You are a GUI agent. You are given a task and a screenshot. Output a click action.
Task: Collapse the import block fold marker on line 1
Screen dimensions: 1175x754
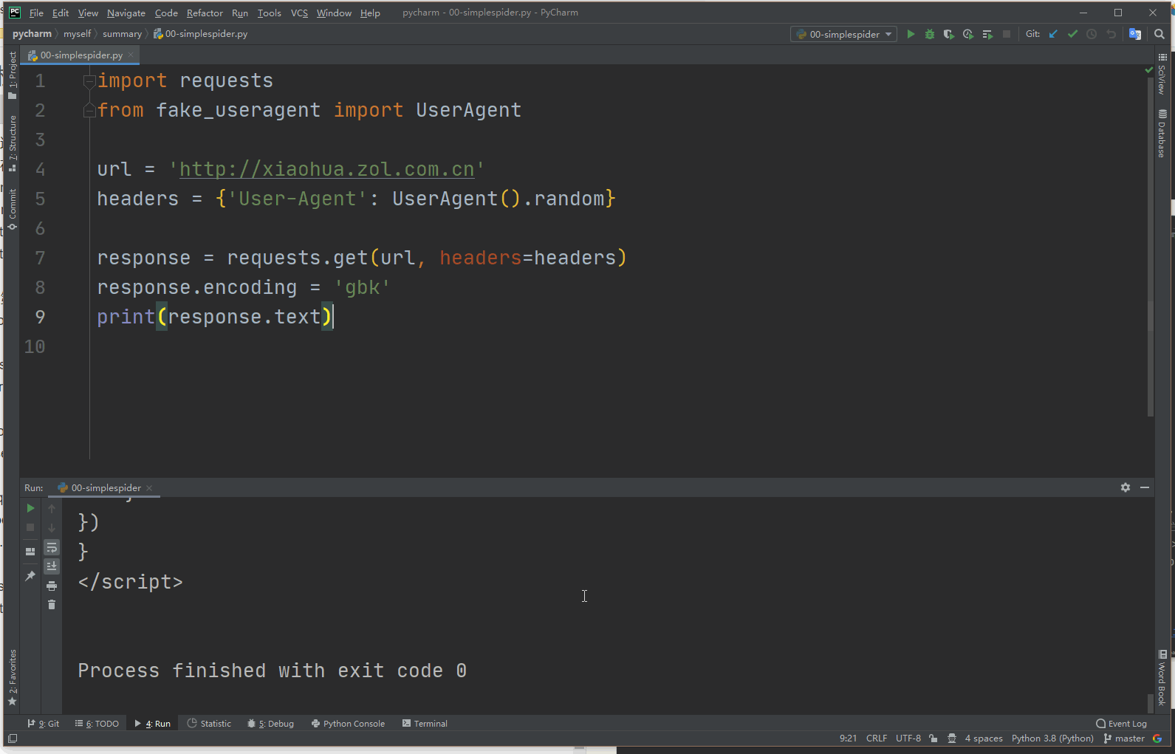(89, 81)
